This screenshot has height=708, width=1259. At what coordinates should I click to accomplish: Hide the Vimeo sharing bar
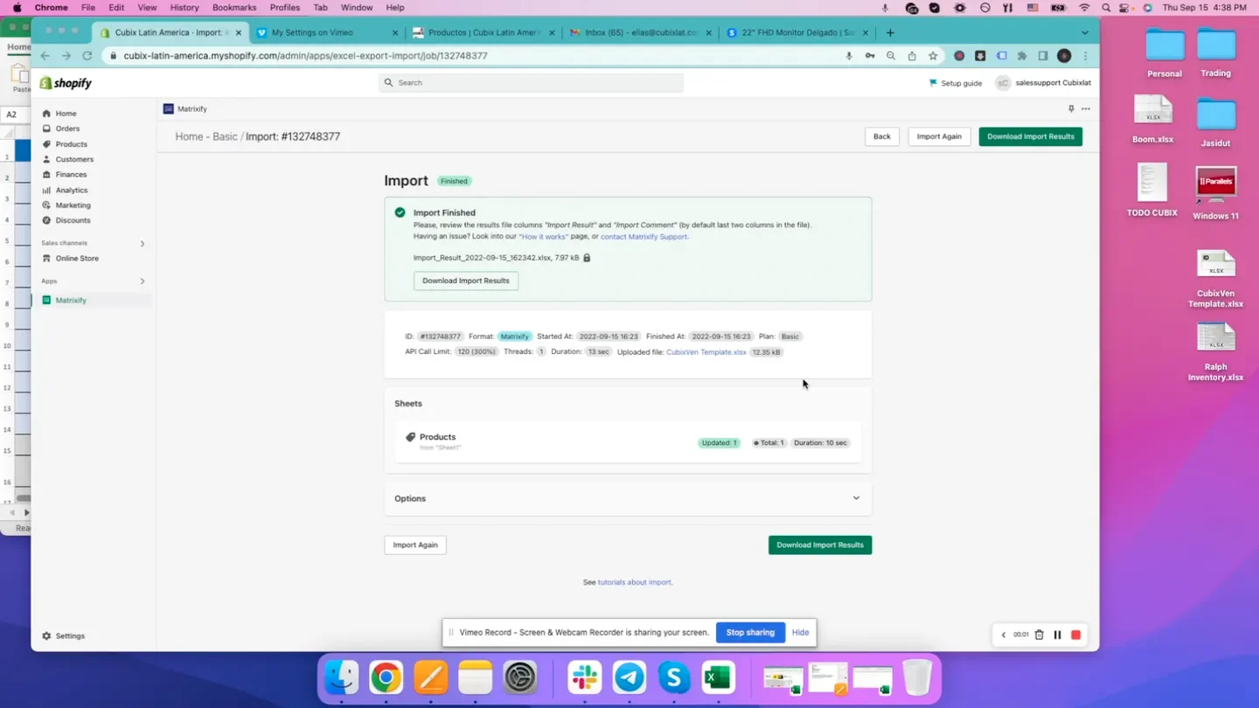point(800,633)
